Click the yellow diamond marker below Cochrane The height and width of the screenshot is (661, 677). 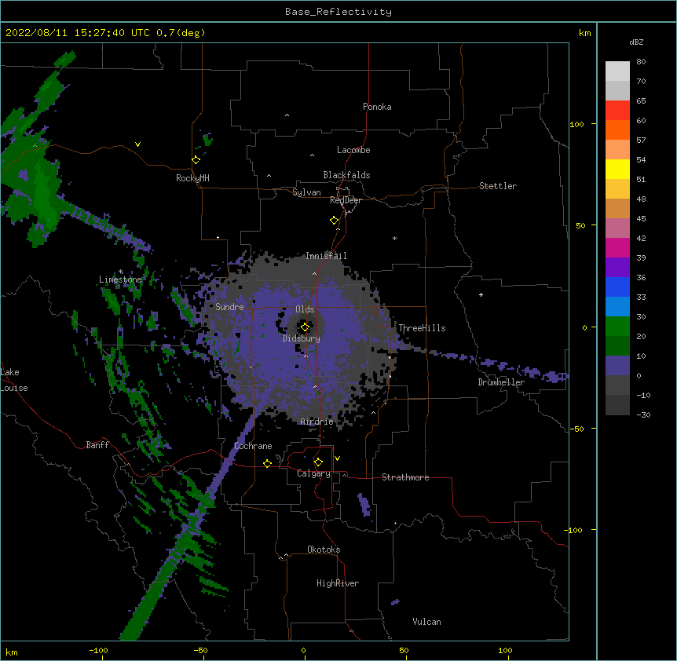pyautogui.click(x=267, y=463)
